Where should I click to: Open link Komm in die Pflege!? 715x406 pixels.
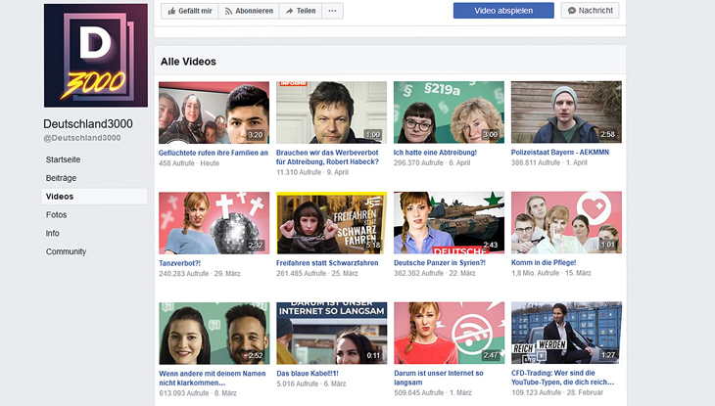click(544, 262)
